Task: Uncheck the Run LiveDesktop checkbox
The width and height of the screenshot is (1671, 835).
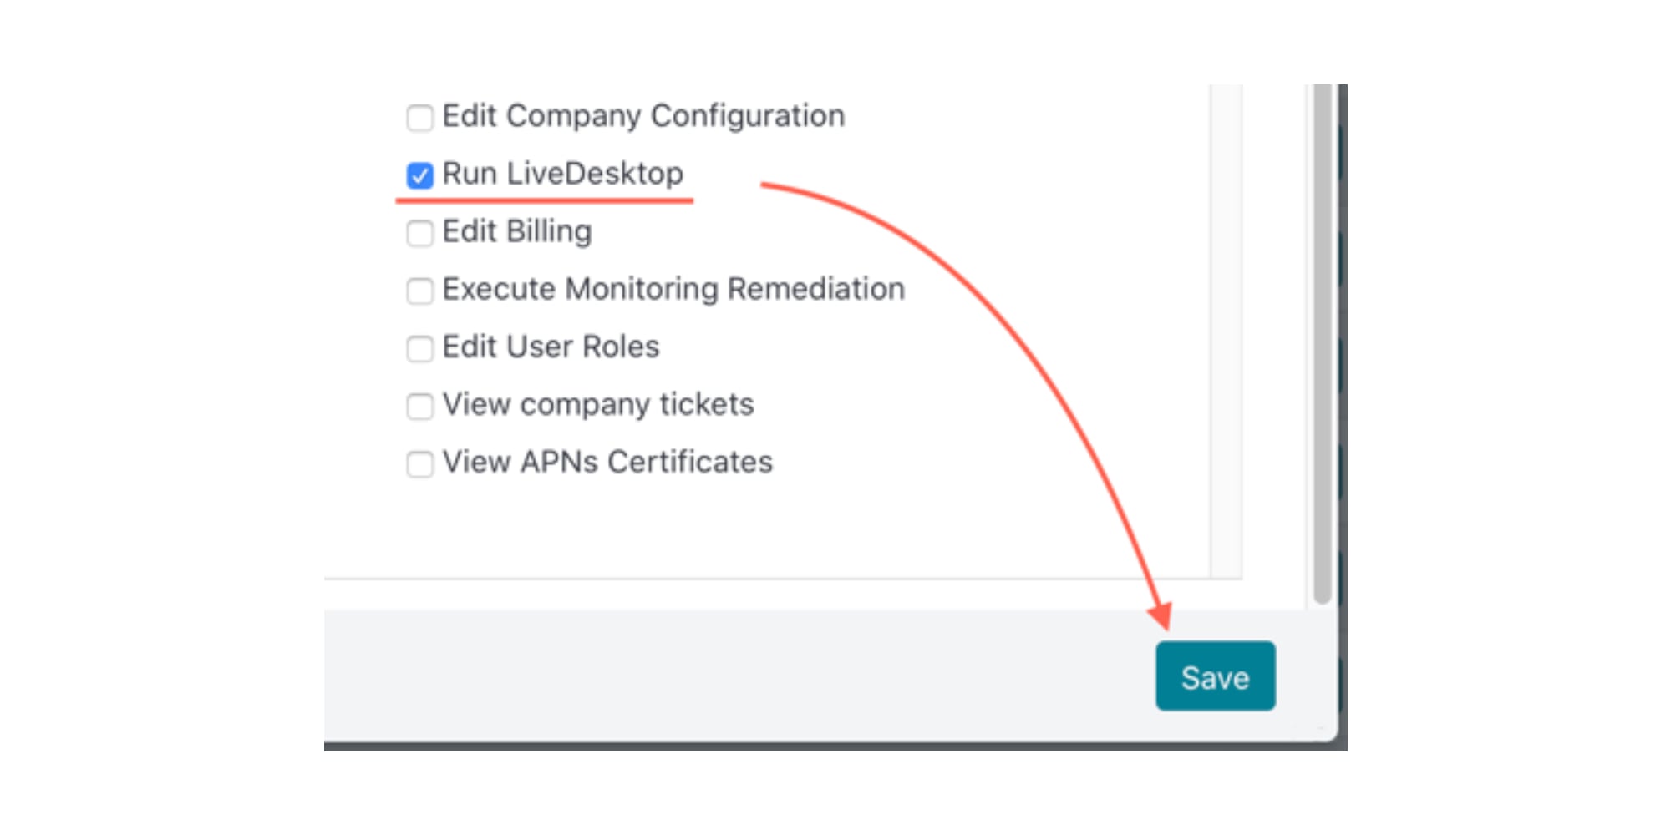Action: pos(419,175)
